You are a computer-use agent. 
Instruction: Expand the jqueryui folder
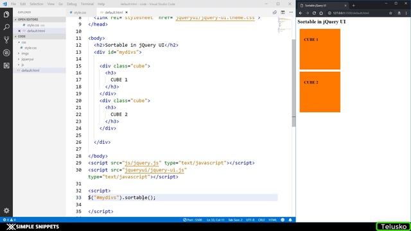[x=19, y=59]
